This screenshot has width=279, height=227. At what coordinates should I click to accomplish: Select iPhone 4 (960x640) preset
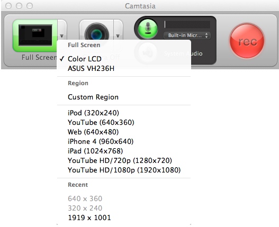tap(124, 141)
